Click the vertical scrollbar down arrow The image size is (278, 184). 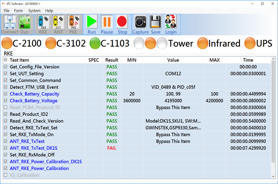273,176
